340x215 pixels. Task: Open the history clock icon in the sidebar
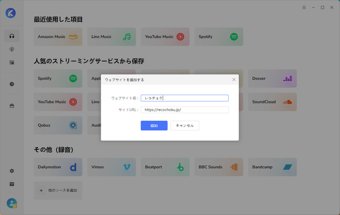[x=12, y=84]
